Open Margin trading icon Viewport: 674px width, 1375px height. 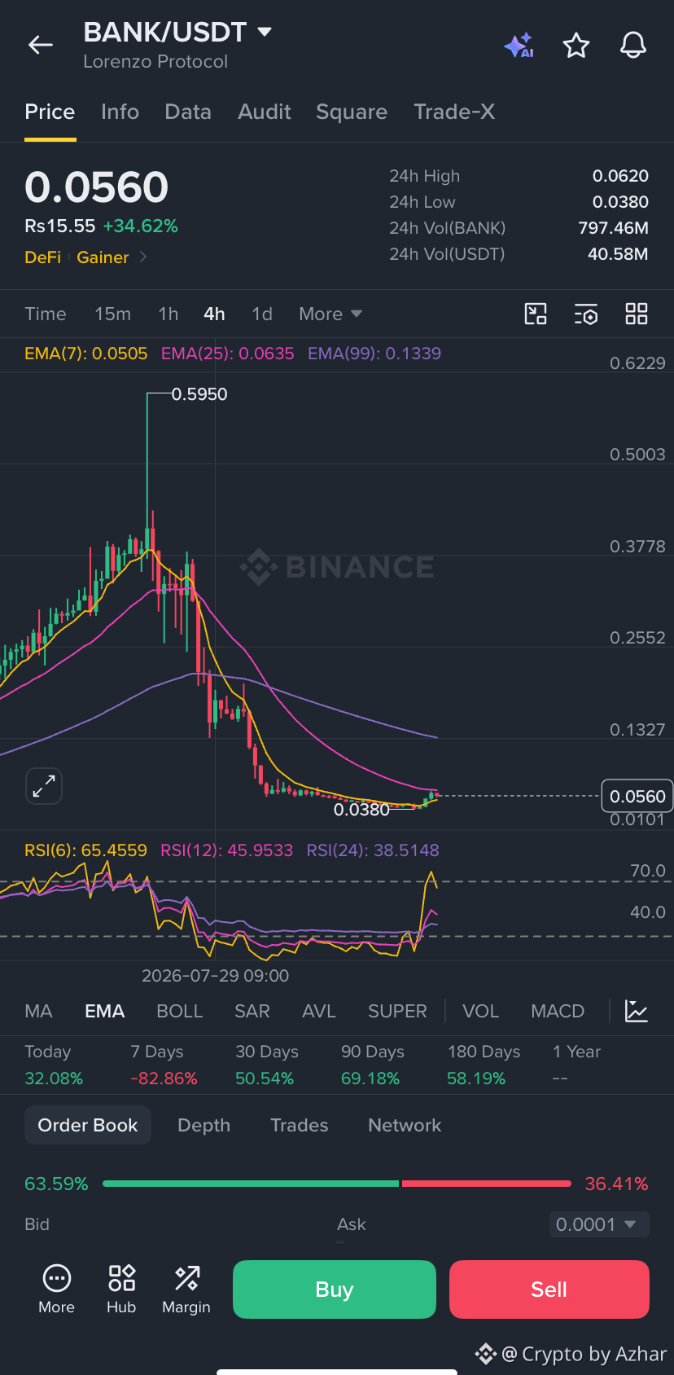[186, 1289]
